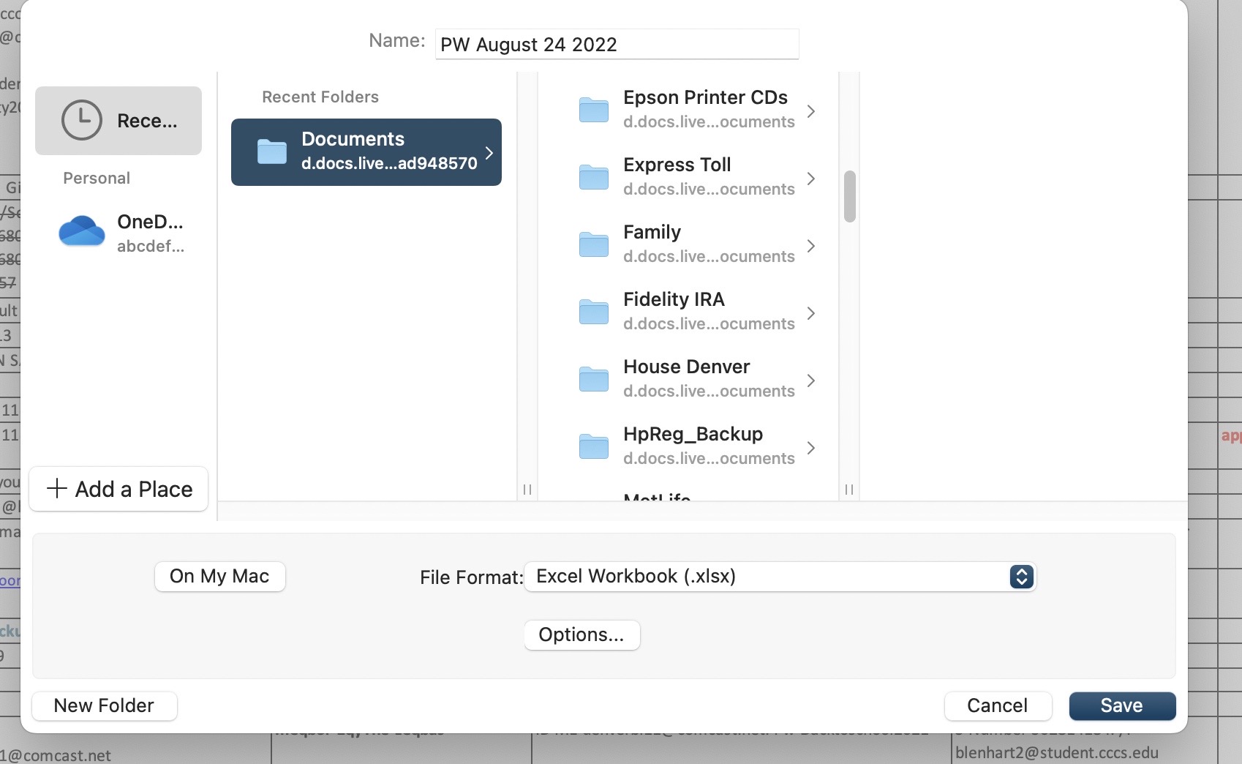
Task: Expand the Epson Printer CDs chevron
Action: [x=810, y=111]
